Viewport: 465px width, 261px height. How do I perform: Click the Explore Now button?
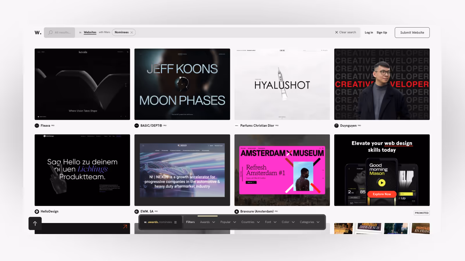click(x=382, y=194)
